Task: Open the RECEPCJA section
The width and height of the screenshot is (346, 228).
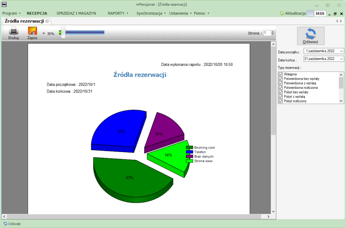Action: pos(37,13)
